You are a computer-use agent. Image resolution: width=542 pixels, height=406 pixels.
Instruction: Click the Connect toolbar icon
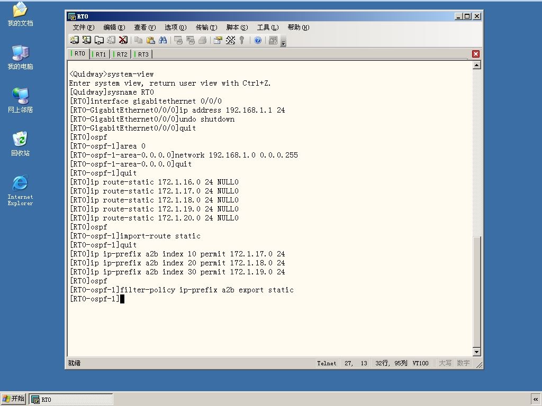pos(74,40)
